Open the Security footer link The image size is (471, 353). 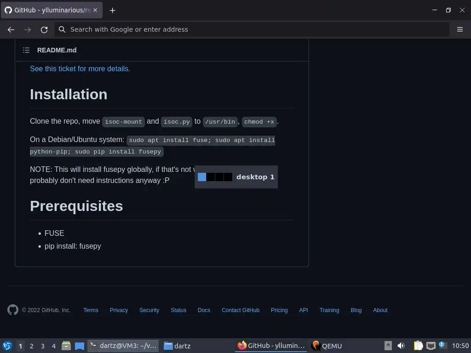pos(149,310)
